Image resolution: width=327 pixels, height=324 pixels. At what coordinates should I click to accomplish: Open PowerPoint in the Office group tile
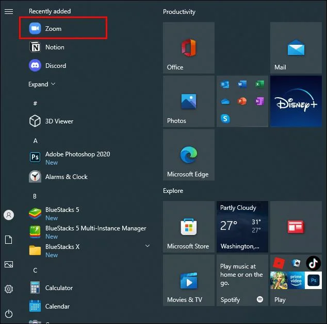coord(242,101)
